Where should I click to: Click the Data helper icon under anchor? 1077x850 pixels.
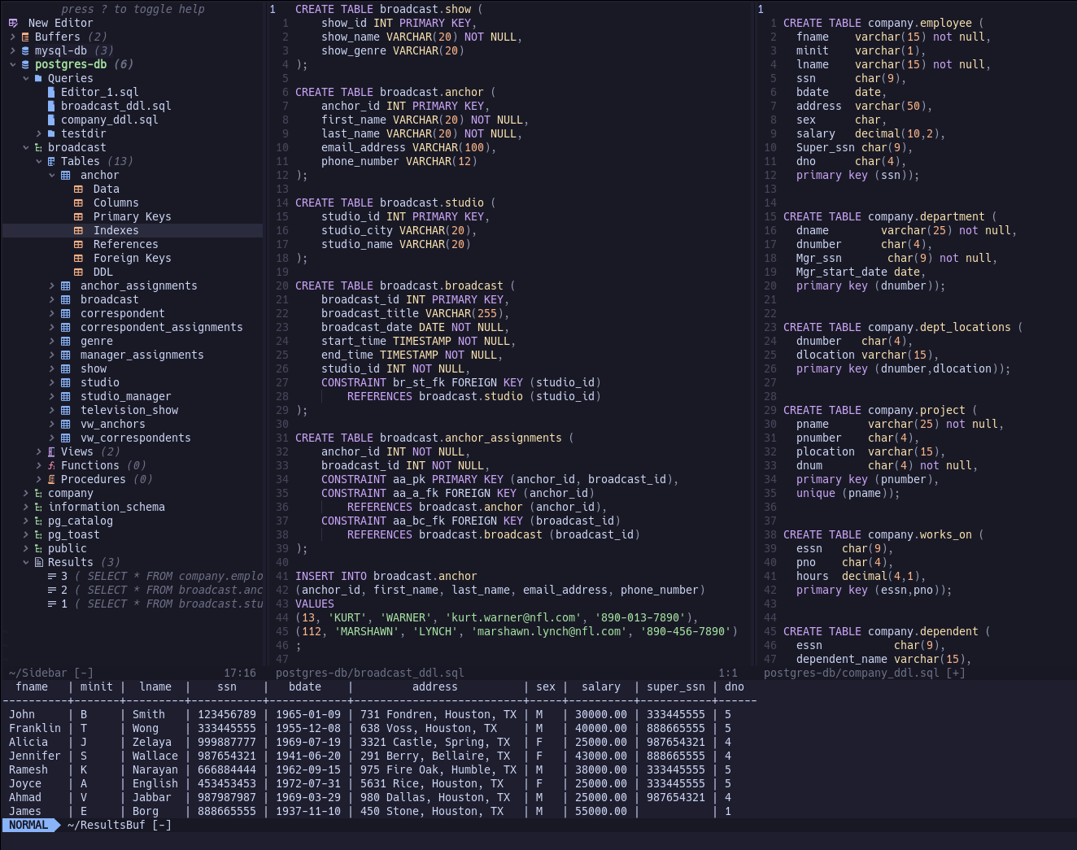pyautogui.click(x=78, y=189)
